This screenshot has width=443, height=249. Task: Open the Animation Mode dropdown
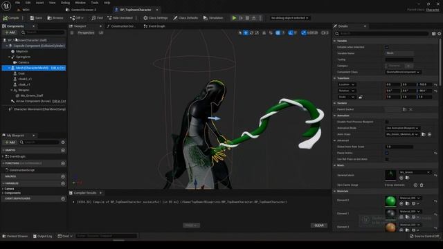click(x=402, y=128)
